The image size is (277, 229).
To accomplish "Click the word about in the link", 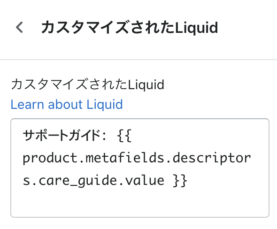I will [x=65, y=104].
